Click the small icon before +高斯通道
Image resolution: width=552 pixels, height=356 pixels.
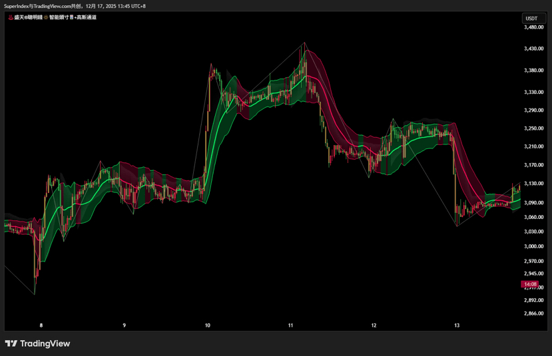pos(72,17)
